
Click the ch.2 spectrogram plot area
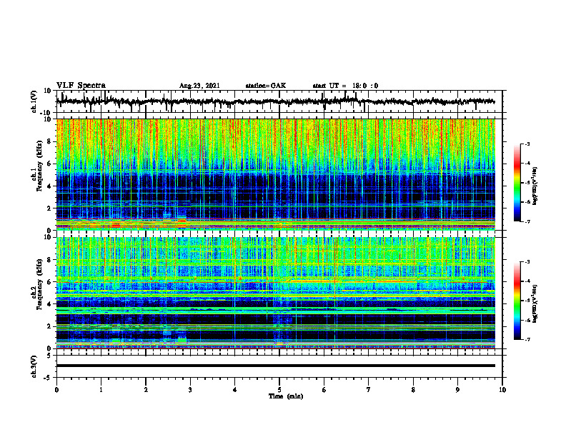pyautogui.click(x=275, y=293)
